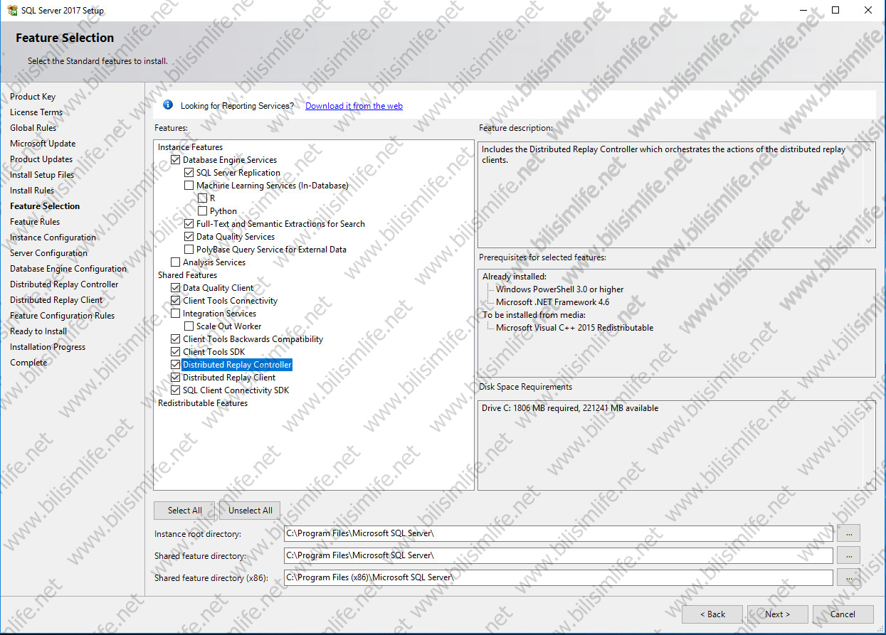
Task: Select Server Configuration step
Action: [x=48, y=253]
